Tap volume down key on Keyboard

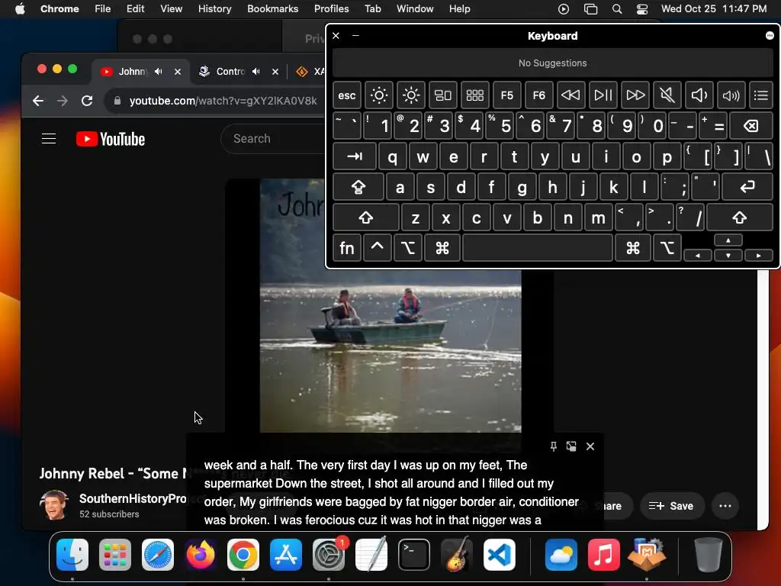699,95
